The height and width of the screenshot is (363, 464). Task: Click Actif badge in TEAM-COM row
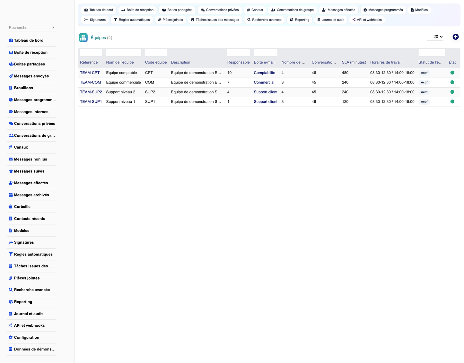(424, 82)
